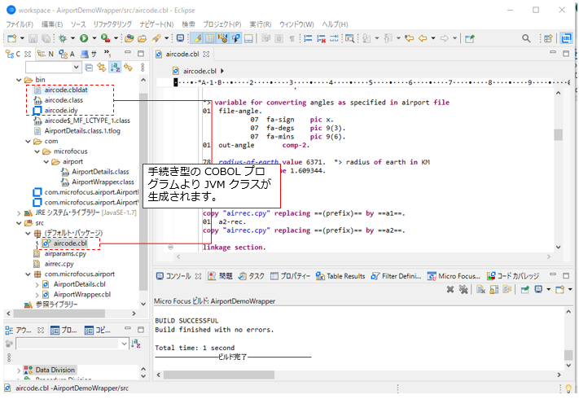Click the open terminal monitor icon
Viewport: 579px width, 399px height.
pos(180,38)
